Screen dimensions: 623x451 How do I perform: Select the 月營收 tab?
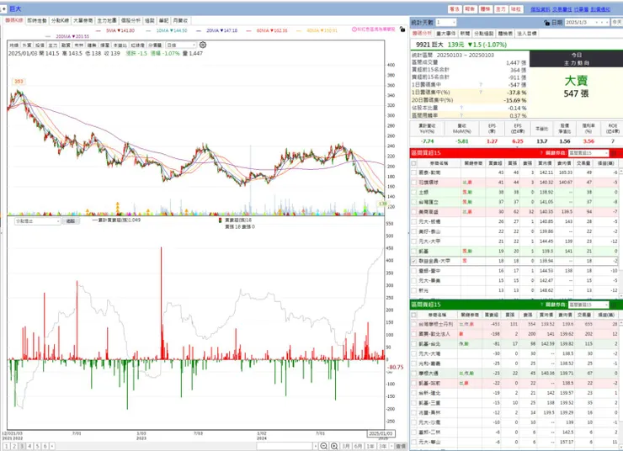coord(180,21)
